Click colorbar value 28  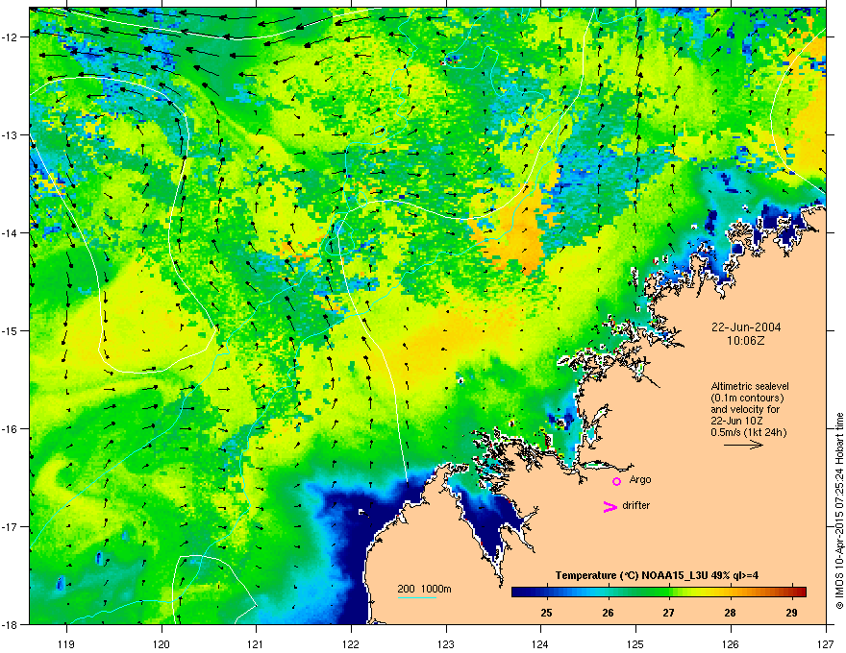(730, 613)
